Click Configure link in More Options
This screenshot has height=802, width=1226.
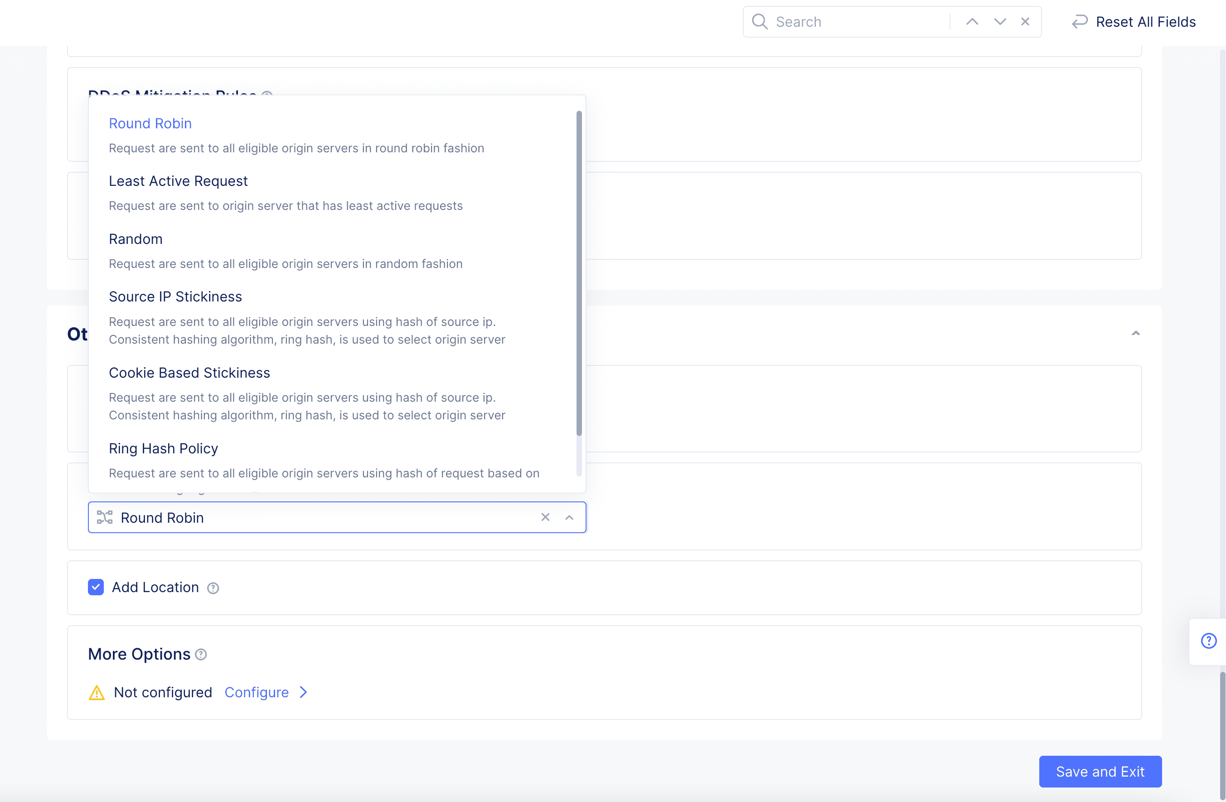[257, 692]
